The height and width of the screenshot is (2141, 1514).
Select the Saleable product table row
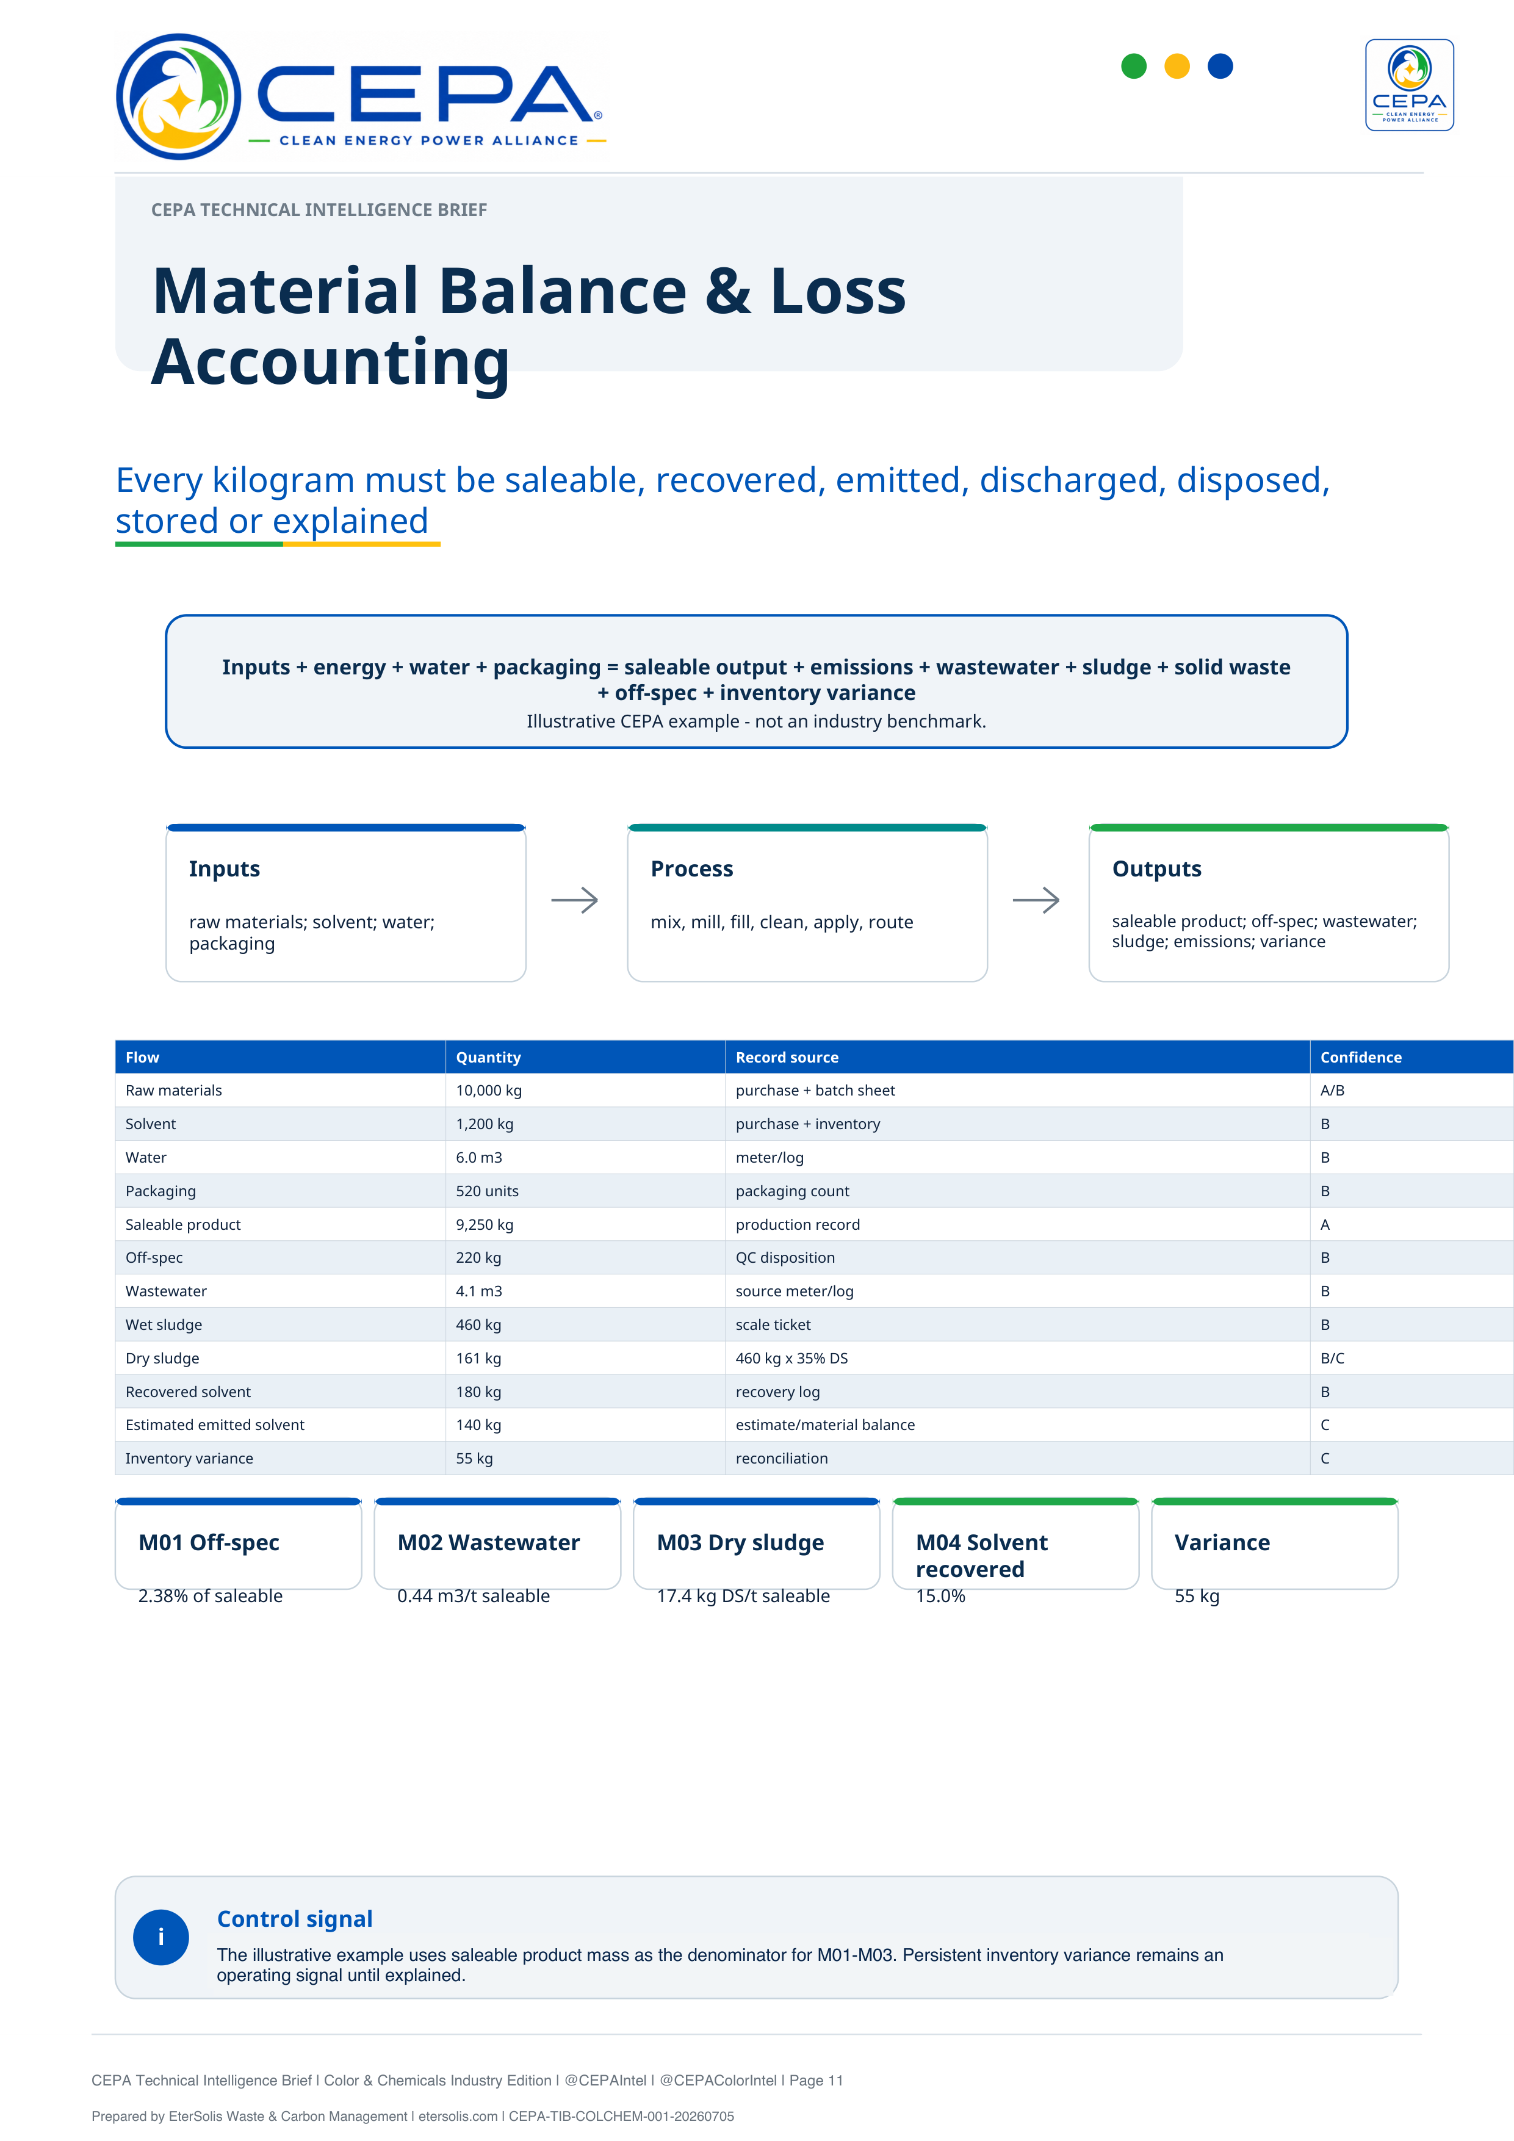814,1224
